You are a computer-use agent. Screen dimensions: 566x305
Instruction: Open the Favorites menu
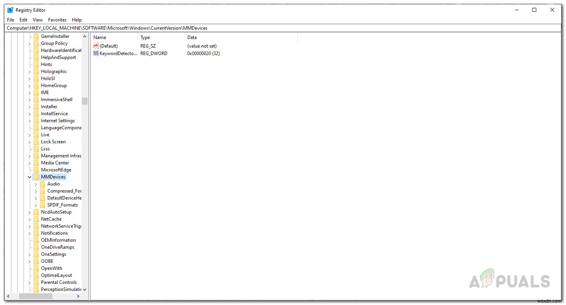(x=57, y=20)
